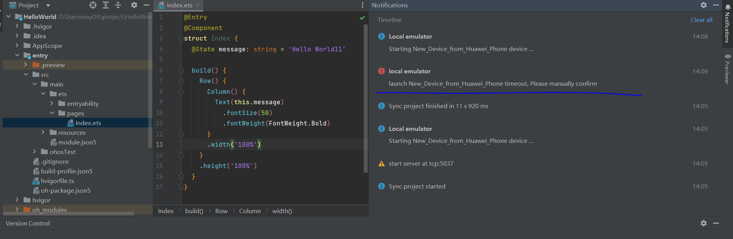
Task: Fold the struct Index block at line 3
Action: point(181,39)
